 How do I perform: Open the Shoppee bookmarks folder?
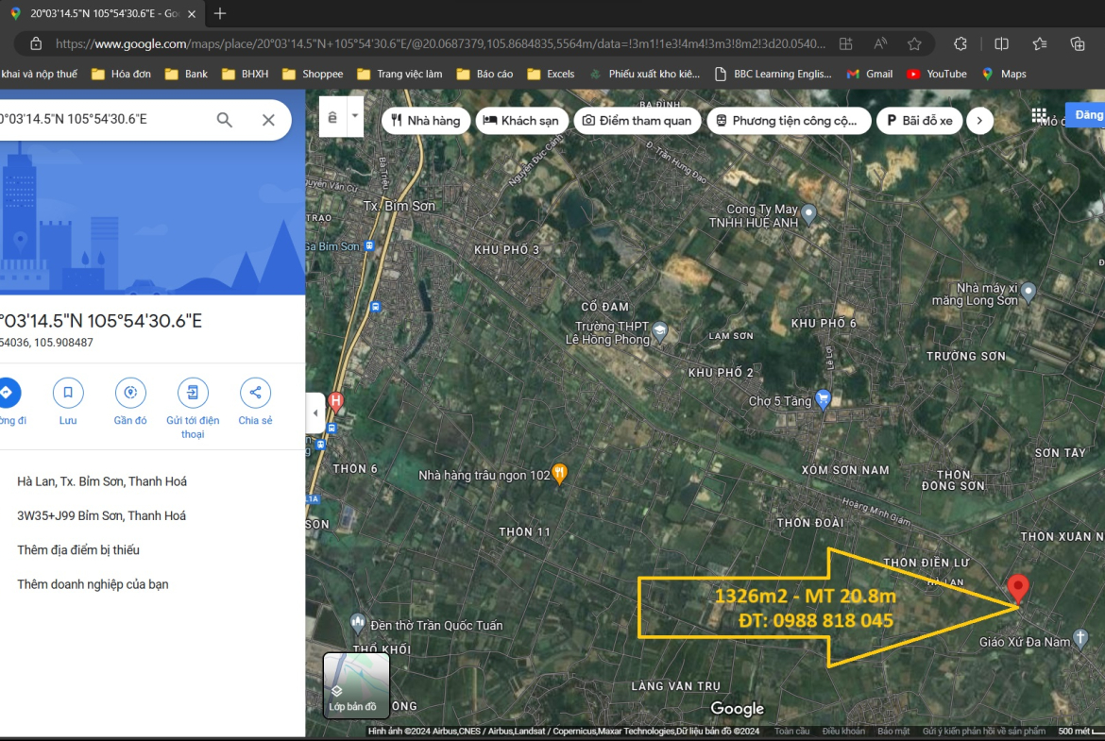point(313,74)
